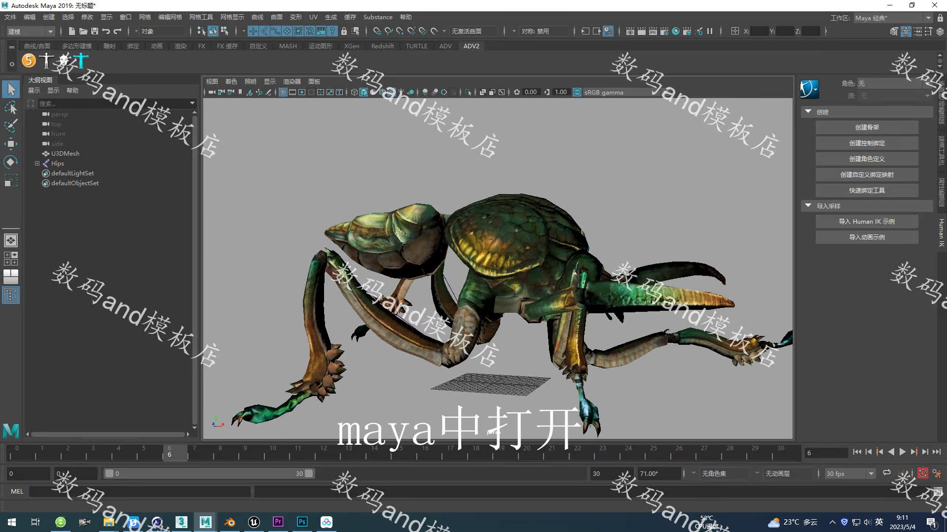947x532 pixels.
Task: Expand the Hips node in outliner
Action: pyautogui.click(x=37, y=163)
